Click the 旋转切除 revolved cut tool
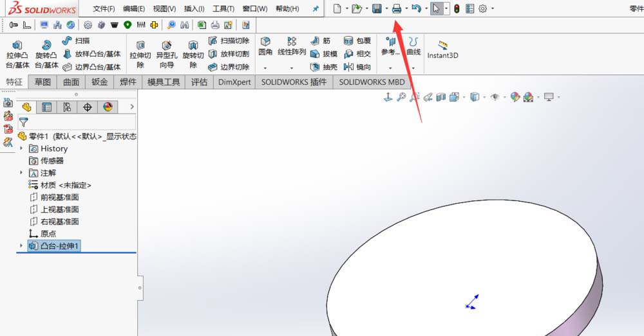This screenshot has height=336, width=644. (x=193, y=55)
